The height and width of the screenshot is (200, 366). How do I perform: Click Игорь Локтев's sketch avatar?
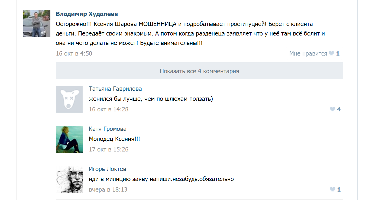tap(69, 179)
